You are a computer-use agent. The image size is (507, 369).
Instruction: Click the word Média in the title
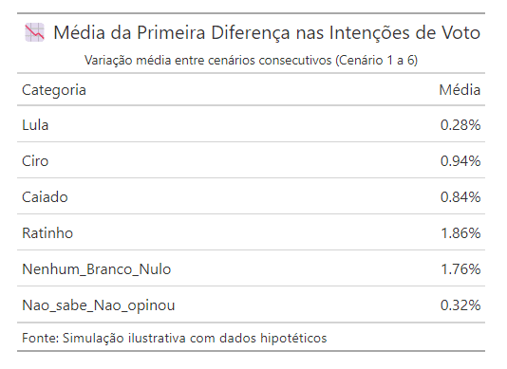tap(79, 33)
